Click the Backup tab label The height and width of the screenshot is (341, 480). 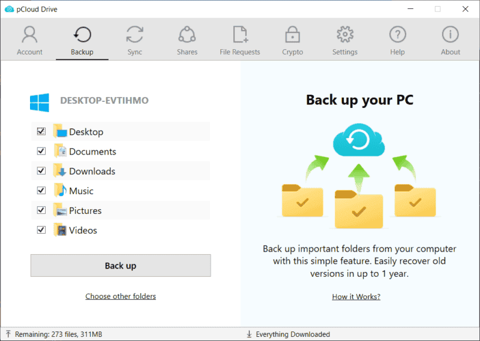(x=82, y=52)
